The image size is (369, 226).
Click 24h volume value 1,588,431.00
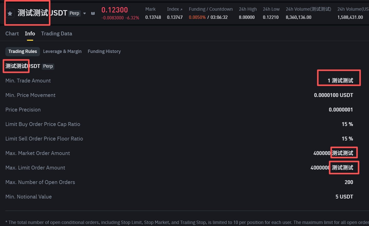(350, 17)
